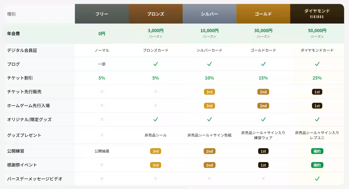Screen dimensions: 349x189
Task: Click the Diamond checkmark for birthday message video
Action: point(317,179)
